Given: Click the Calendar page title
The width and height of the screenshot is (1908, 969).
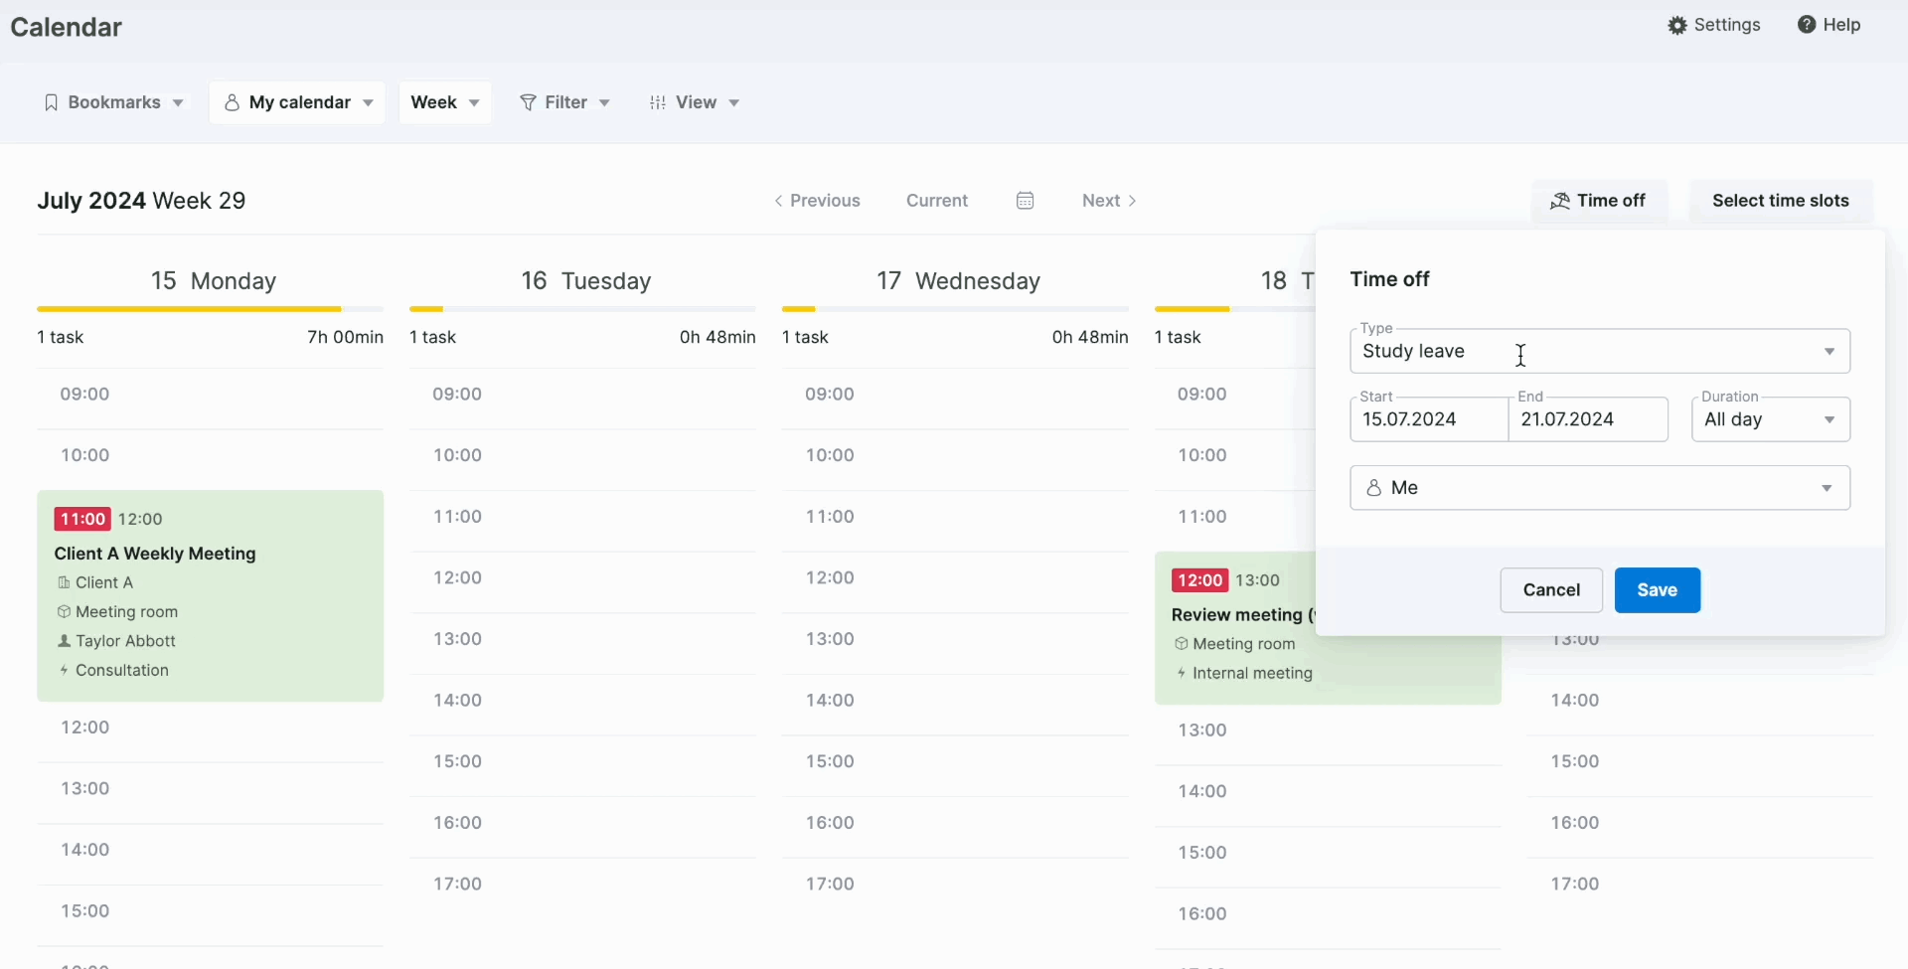Looking at the screenshot, I should coord(67,27).
